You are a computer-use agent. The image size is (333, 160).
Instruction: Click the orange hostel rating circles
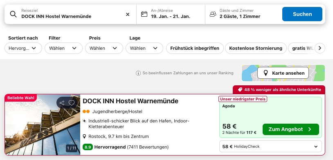[x=86, y=111]
